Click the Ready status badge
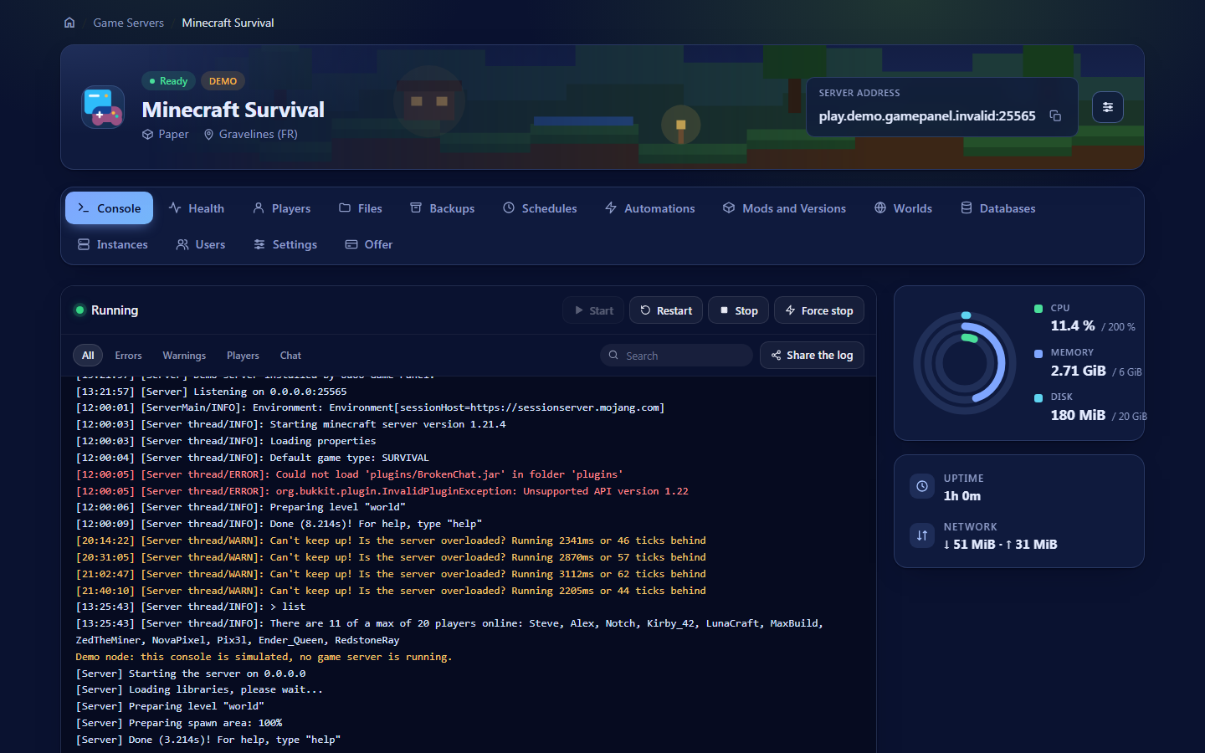The height and width of the screenshot is (753, 1205). pos(168,81)
